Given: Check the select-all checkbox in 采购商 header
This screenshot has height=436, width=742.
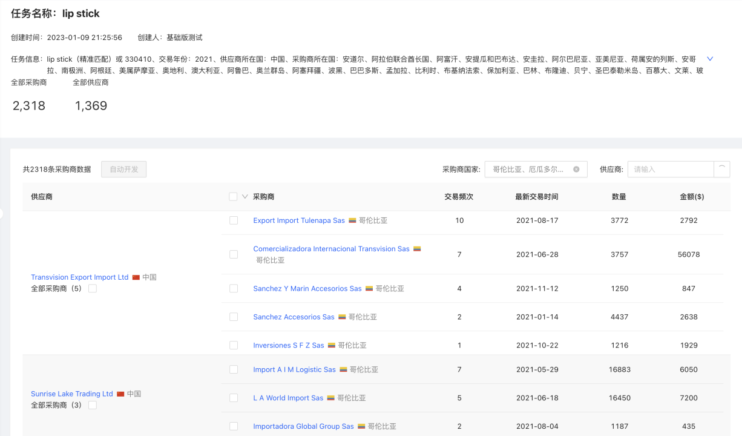Looking at the screenshot, I should (233, 197).
